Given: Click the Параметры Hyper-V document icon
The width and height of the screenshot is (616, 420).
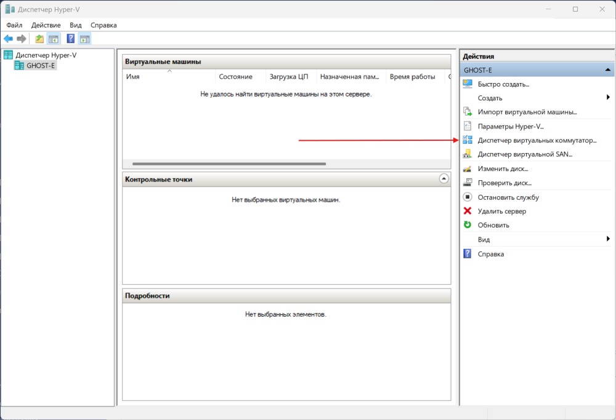Looking at the screenshot, I should point(468,126).
